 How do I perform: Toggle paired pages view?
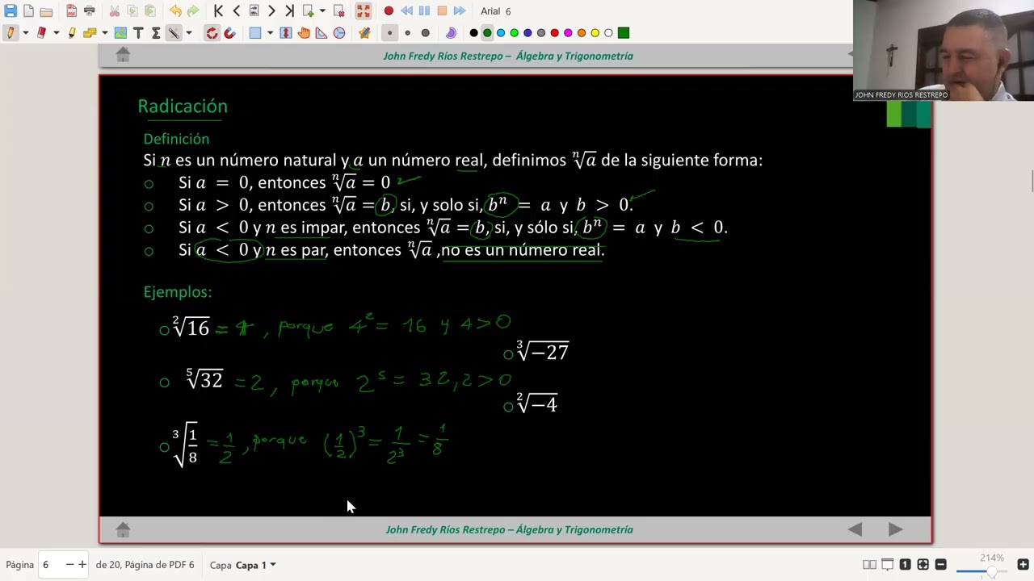click(870, 564)
